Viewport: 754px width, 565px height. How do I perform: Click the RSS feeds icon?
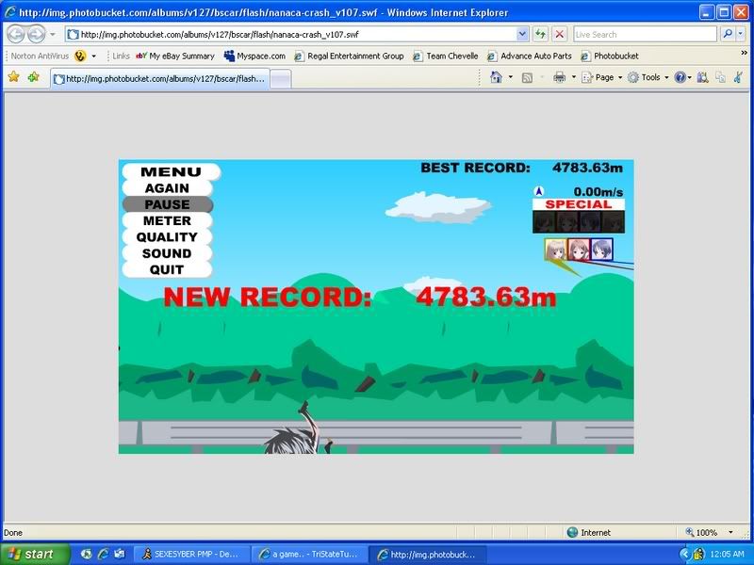point(529,77)
